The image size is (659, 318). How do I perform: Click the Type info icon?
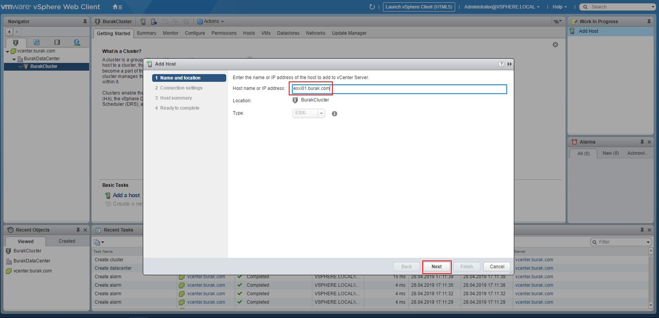point(334,113)
